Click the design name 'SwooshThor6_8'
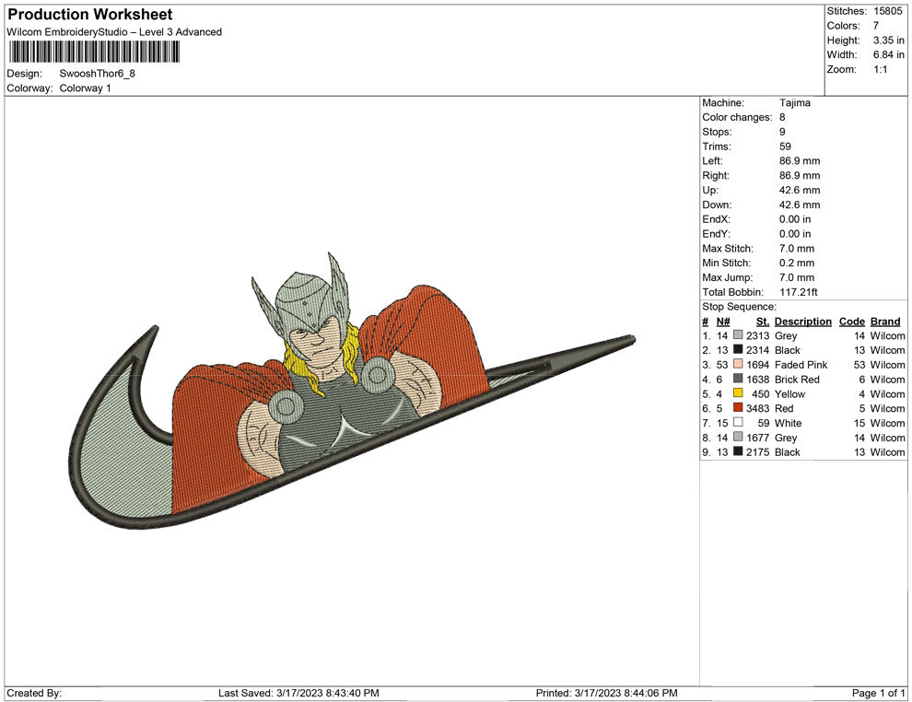Image resolution: width=912 pixels, height=702 pixels. (x=97, y=74)
